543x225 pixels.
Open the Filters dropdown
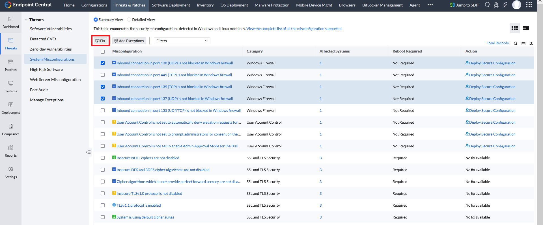pos(182,41)
